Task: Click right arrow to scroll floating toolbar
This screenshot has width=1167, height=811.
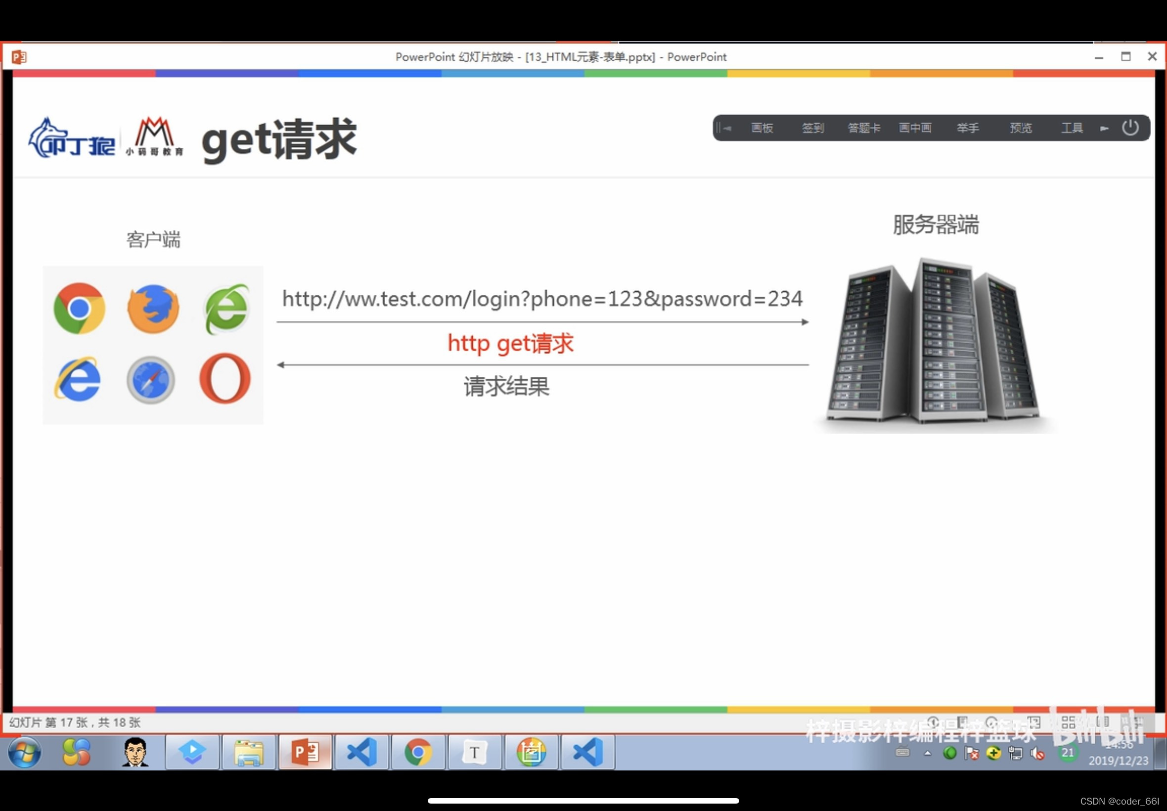Action: tap(1104, 129)
